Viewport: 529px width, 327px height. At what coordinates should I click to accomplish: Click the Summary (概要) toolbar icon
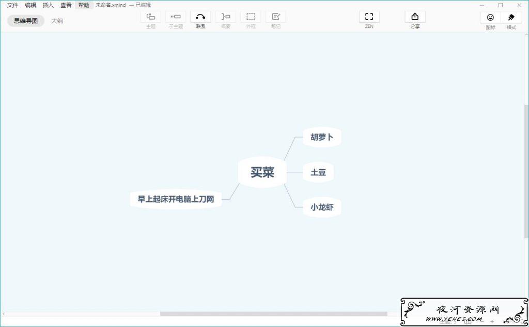point(225,17)
